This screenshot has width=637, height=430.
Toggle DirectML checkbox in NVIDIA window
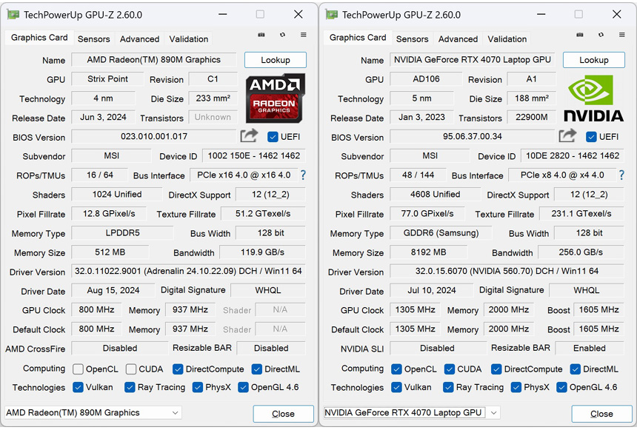[x=576, y=369]
